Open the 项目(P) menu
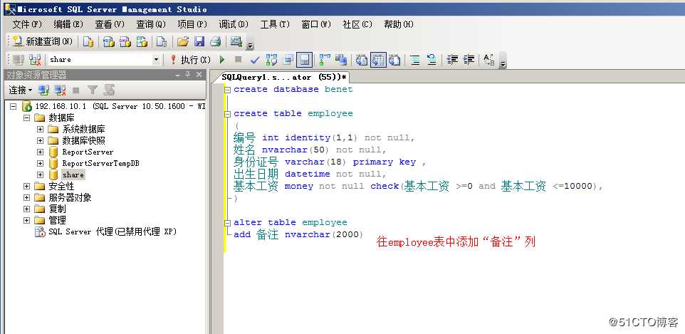This screenshot has height=334, width=685. (192, 24)
